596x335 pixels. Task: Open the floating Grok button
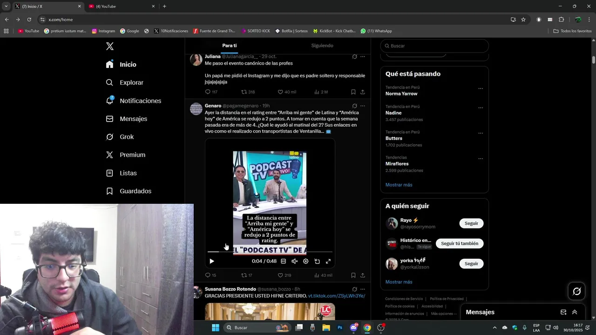coord(577,291)
